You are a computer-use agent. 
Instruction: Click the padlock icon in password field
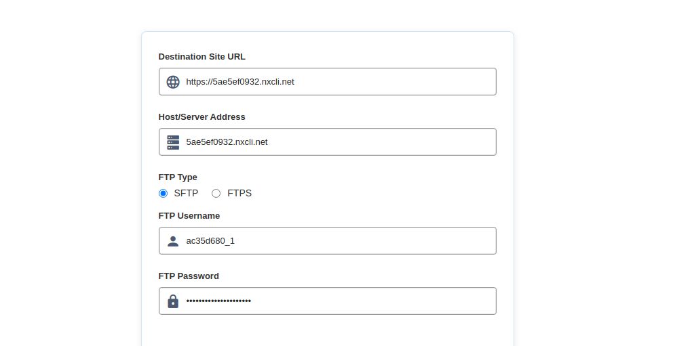(173, 301)
